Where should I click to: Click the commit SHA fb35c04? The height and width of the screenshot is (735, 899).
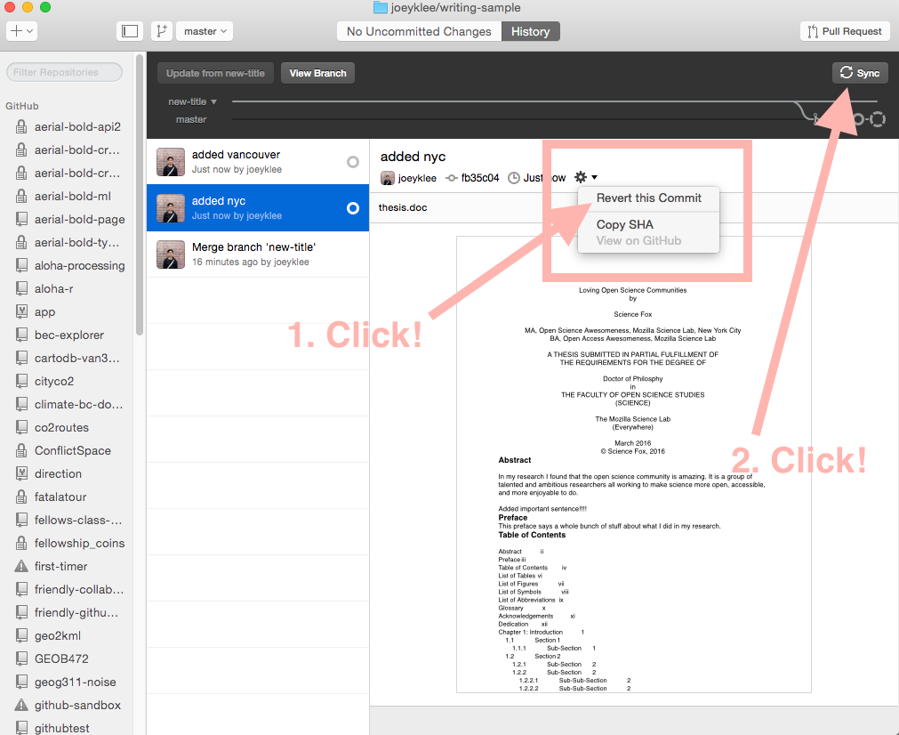(x=480, y=178)
